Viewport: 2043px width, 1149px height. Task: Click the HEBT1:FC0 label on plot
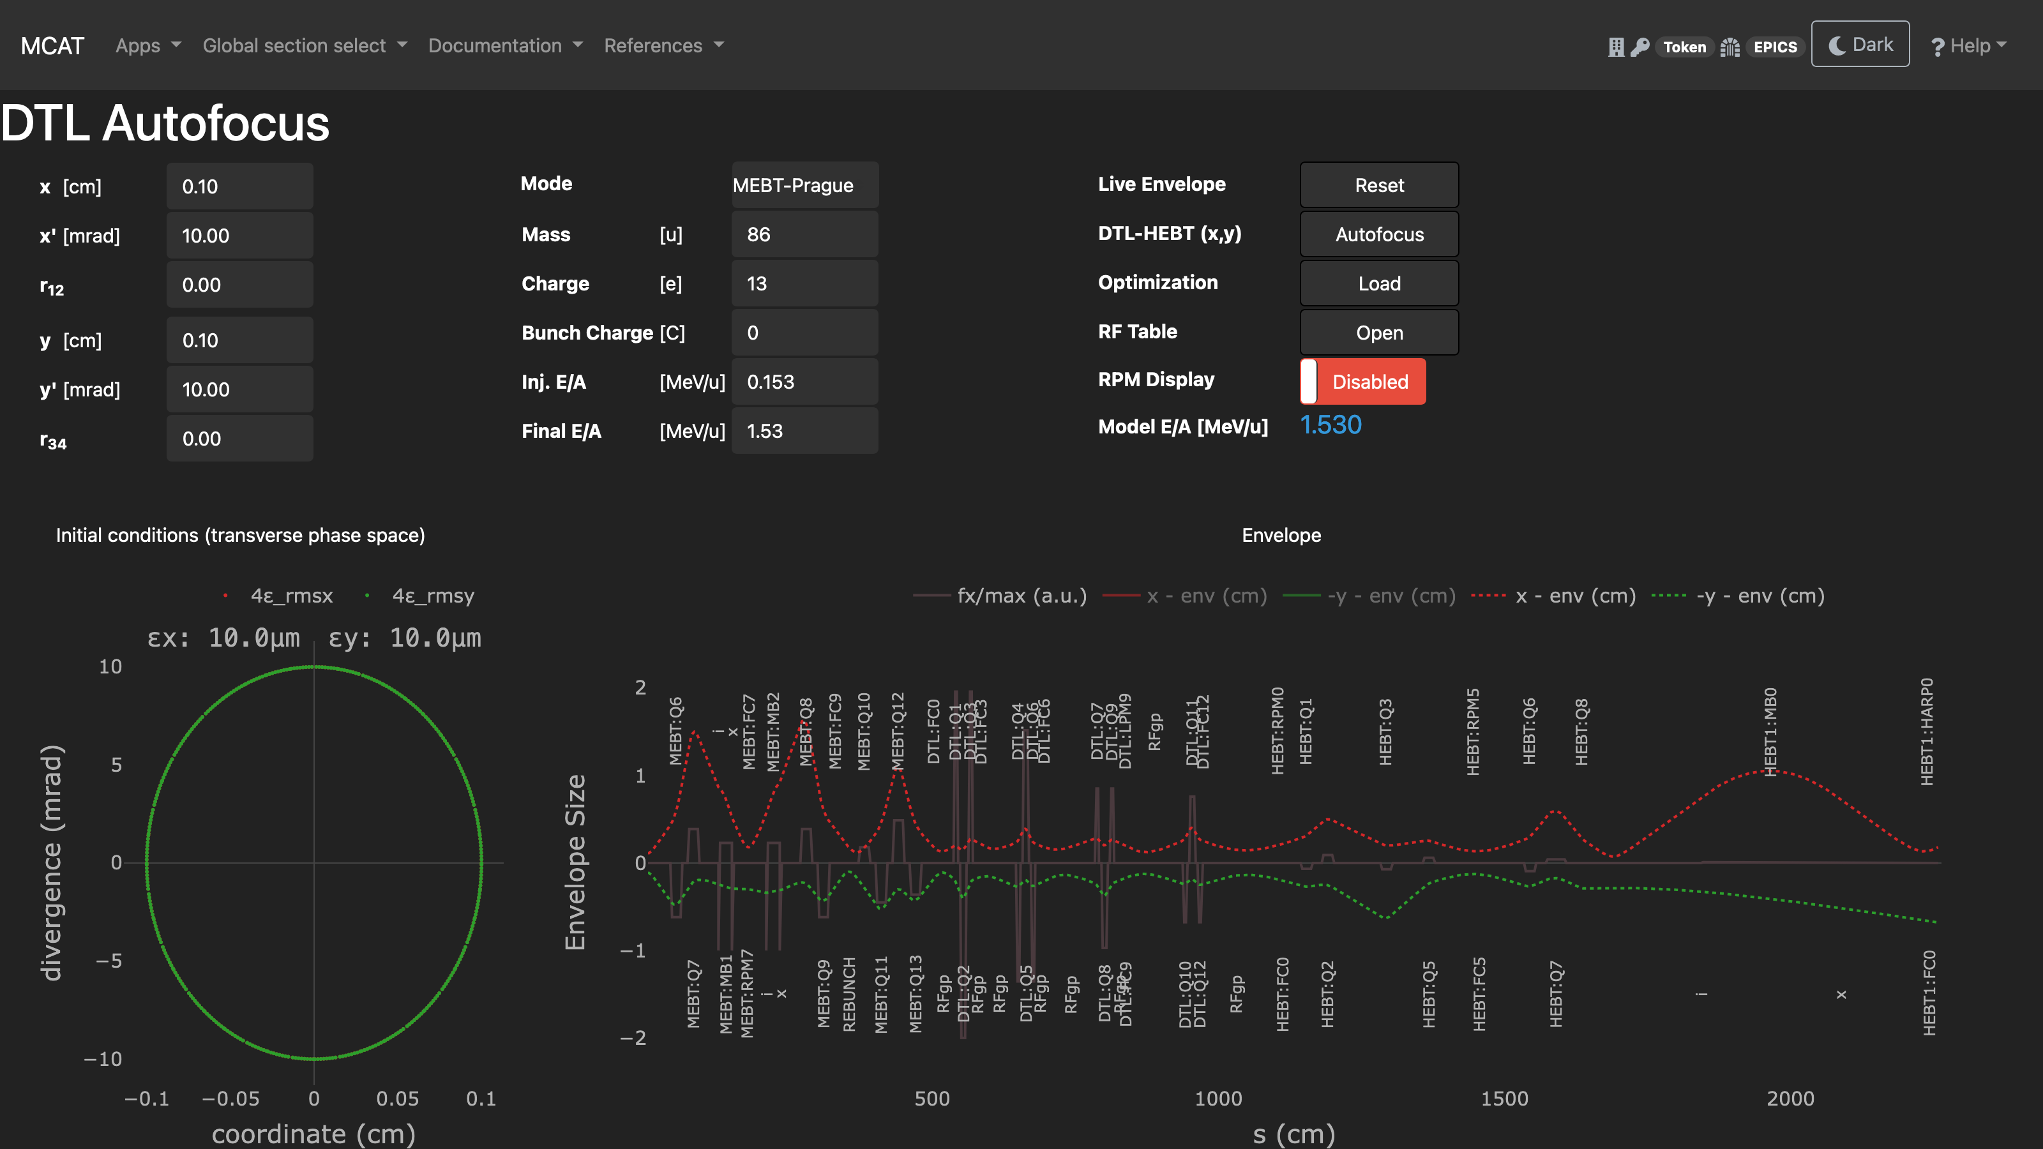coord(1929,993)
